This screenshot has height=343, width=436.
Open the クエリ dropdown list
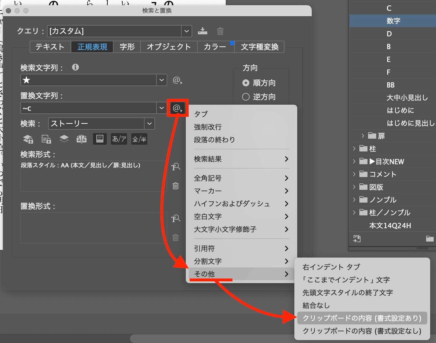[186, 31]
